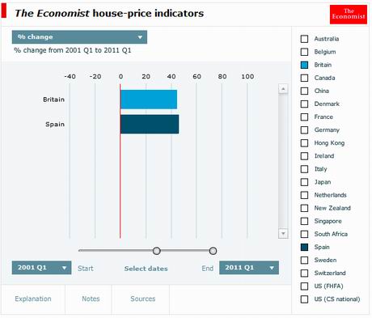The width and height of the screenshot is (372, 318).
Task: Click the Spain dark blue bar
Action: click(150, 124)
